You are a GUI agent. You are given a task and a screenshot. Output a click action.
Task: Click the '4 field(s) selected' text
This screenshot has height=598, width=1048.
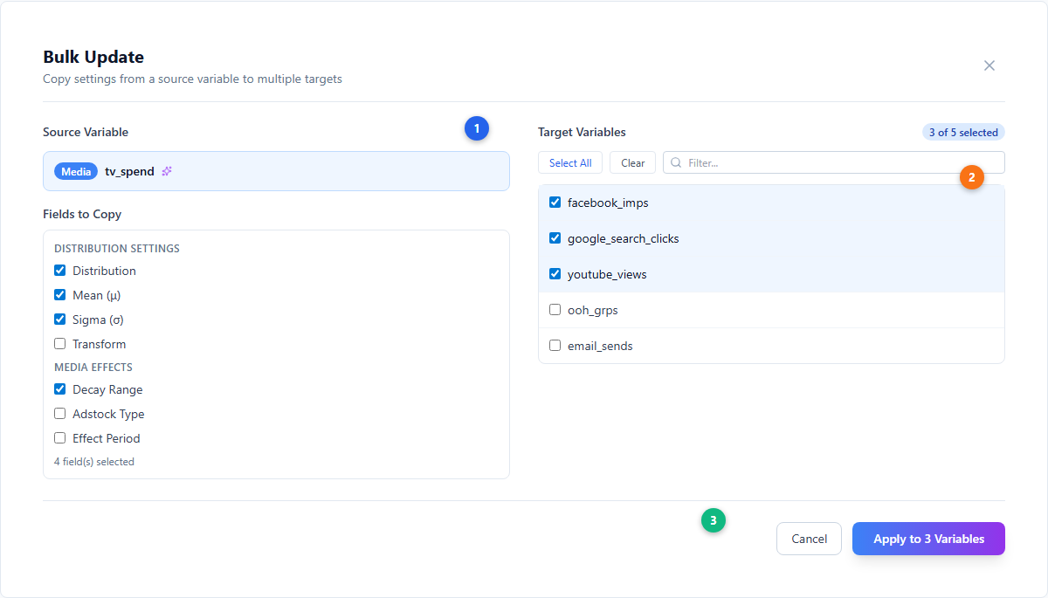(x=94, y=462)
